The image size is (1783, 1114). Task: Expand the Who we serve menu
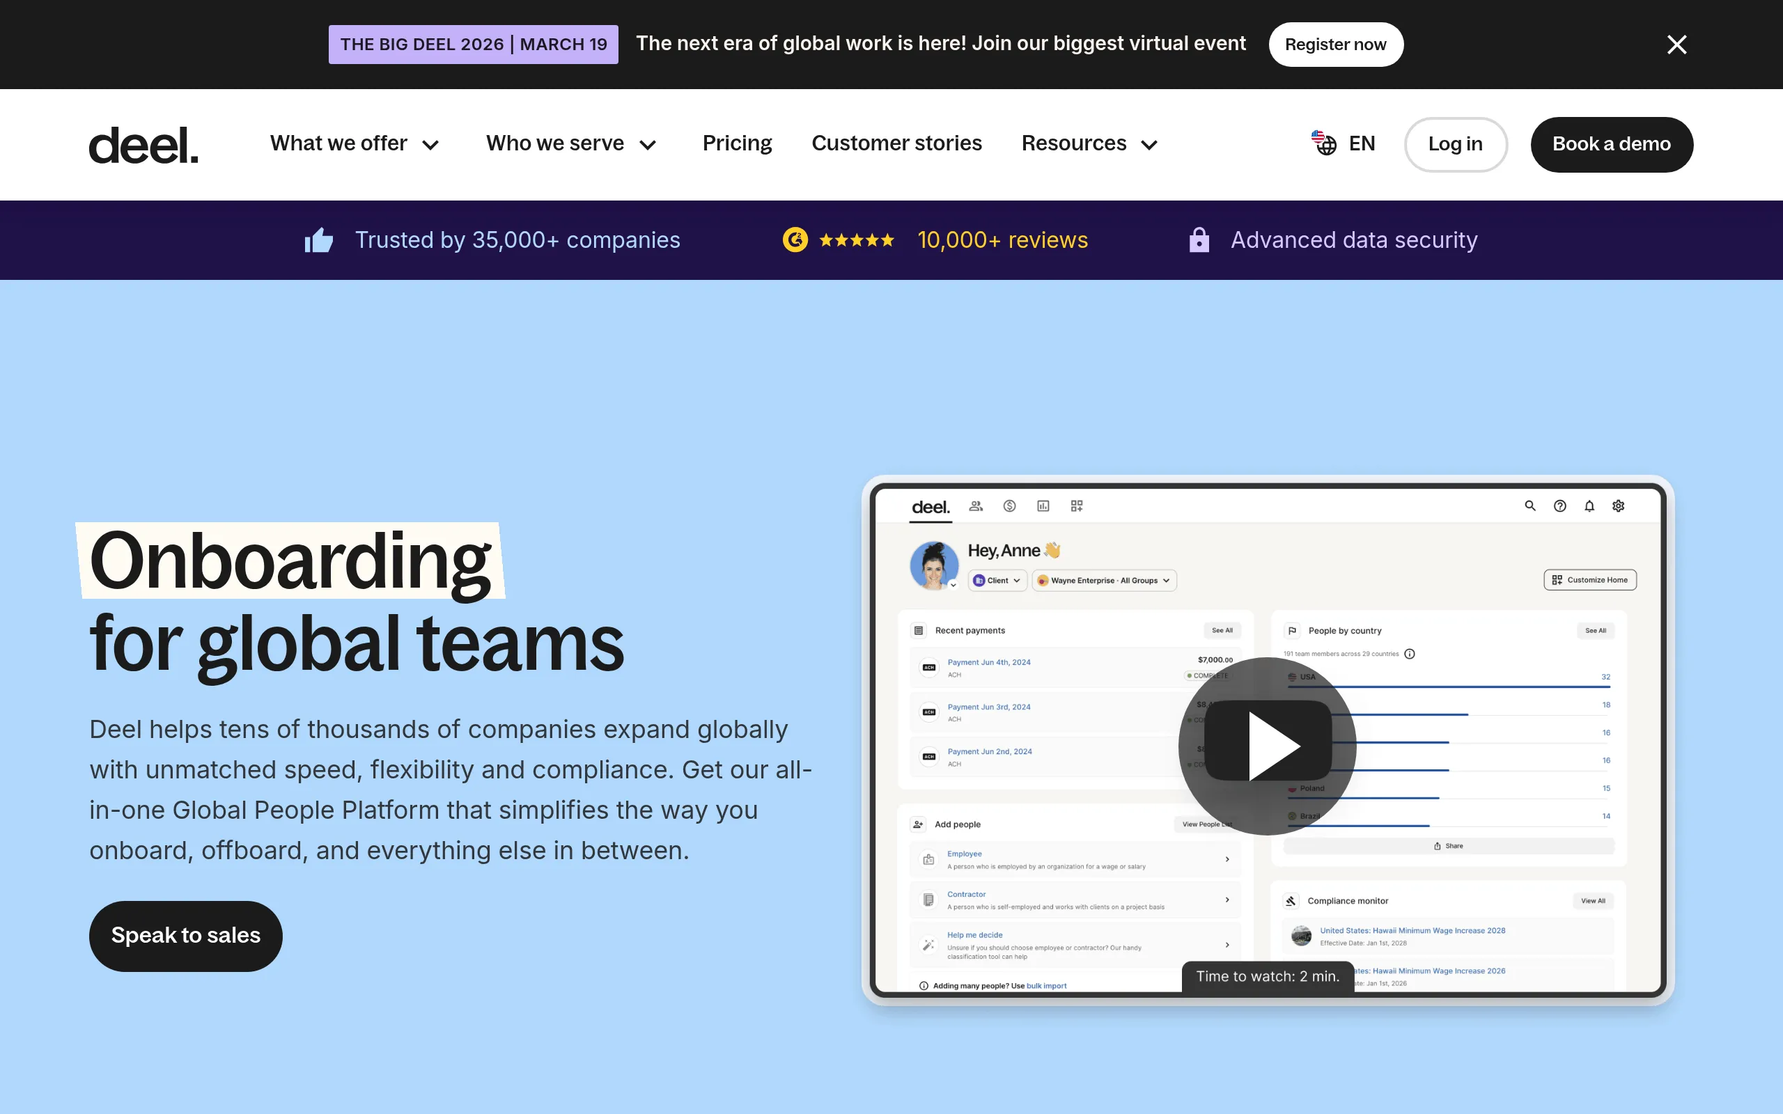pyautogui.click(x=571, y=143)
